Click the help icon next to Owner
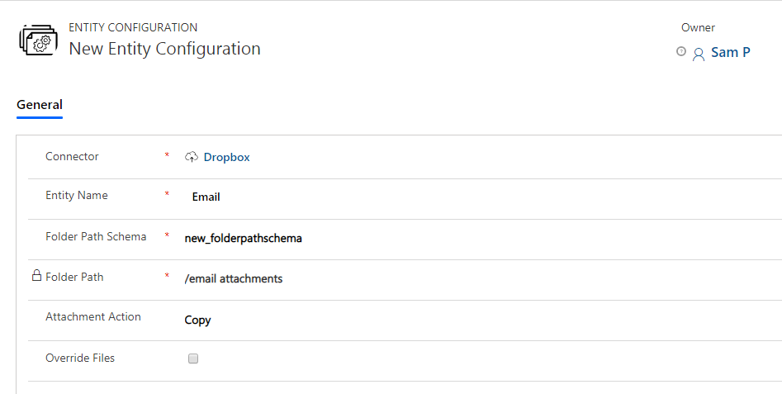 (x=680, y=51)
